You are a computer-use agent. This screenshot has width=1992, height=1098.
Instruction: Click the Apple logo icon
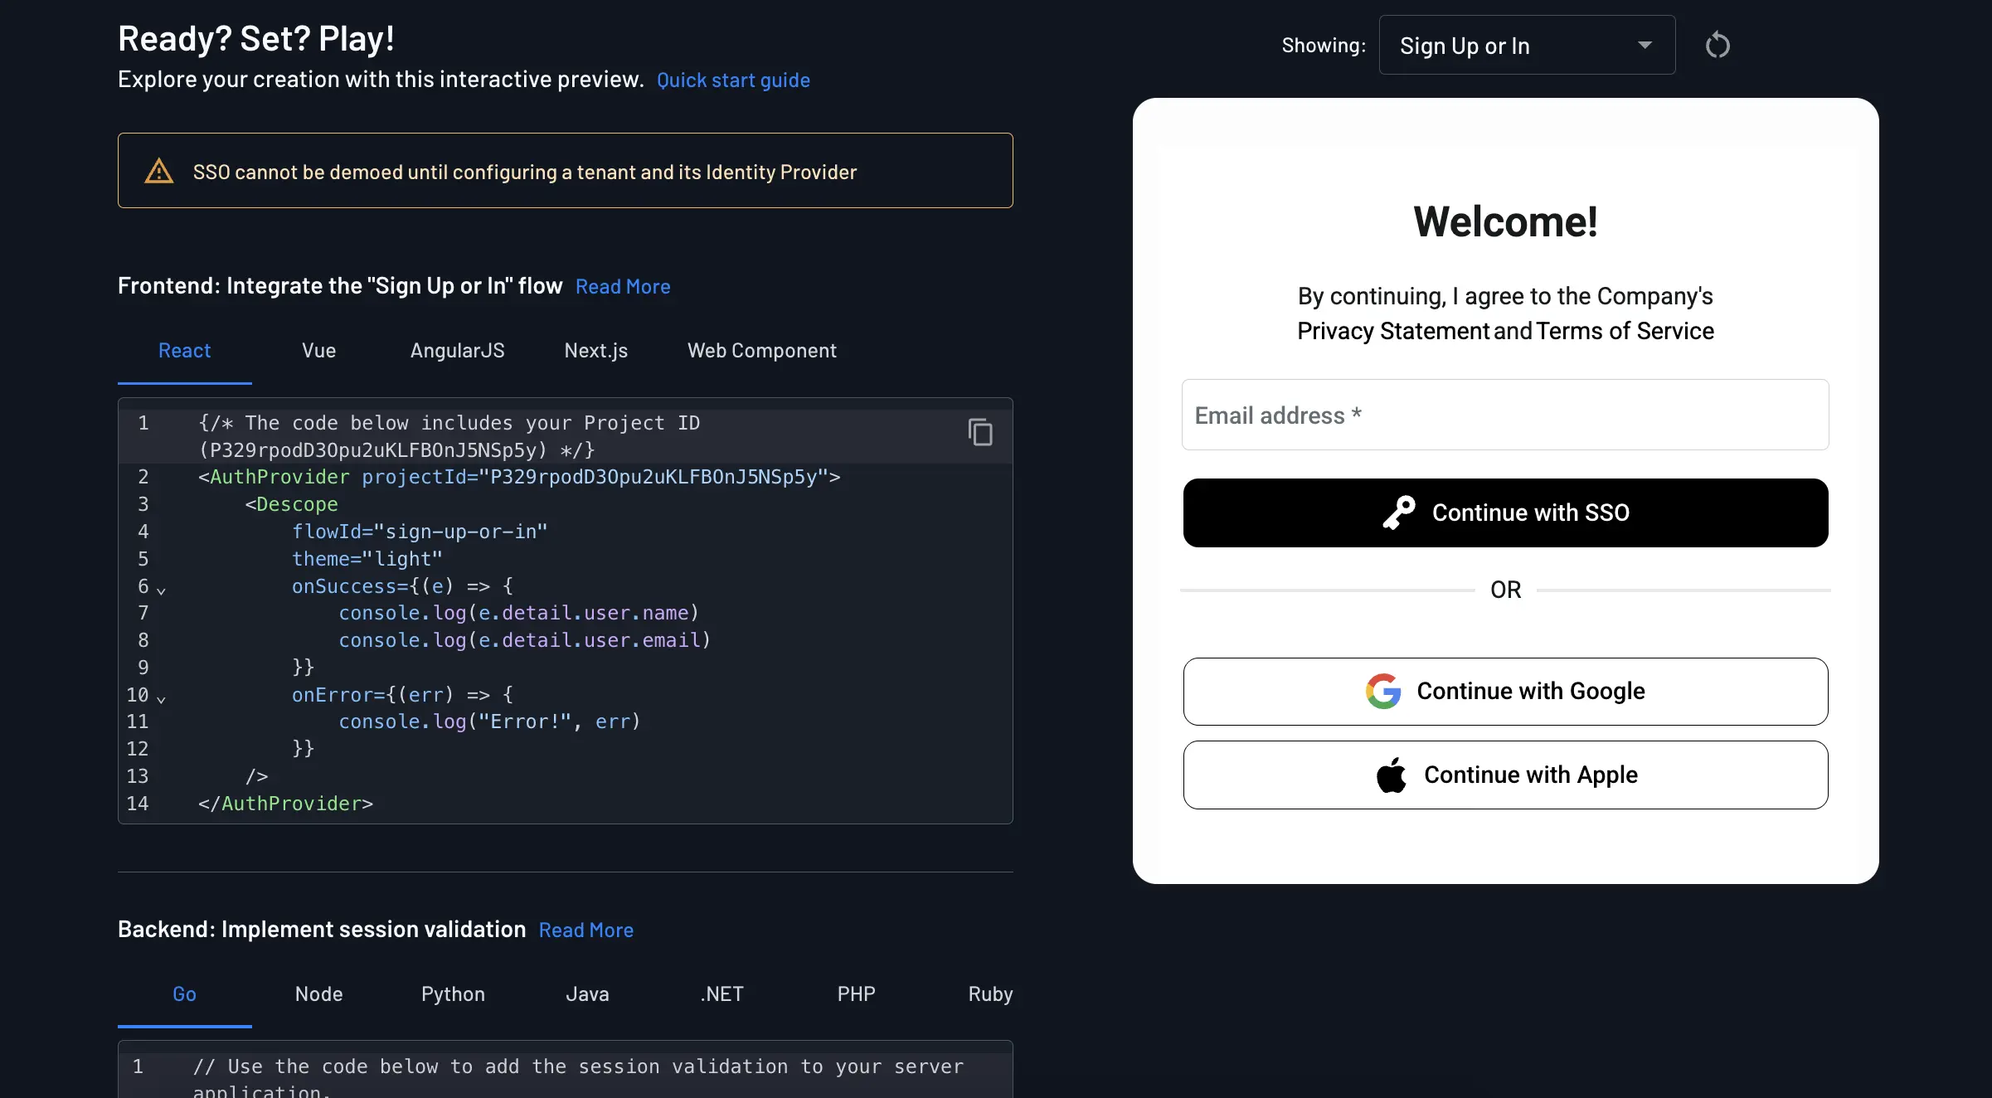1392,775
